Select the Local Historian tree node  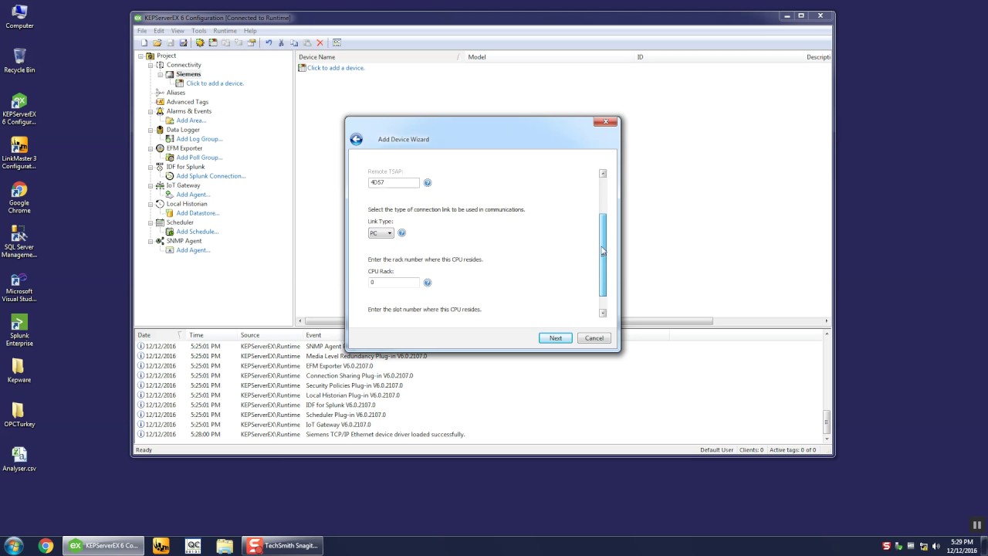pyautogui.click(x=187, y=204)
